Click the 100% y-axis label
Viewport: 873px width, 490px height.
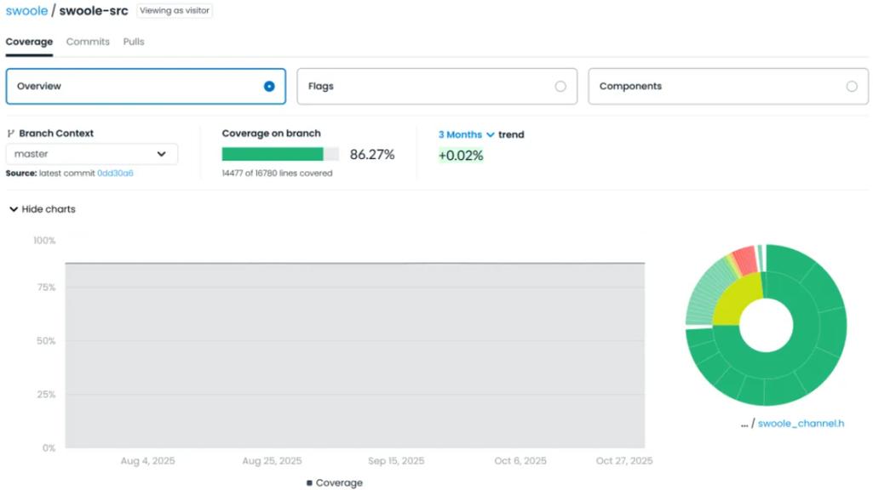coord(44,240)
